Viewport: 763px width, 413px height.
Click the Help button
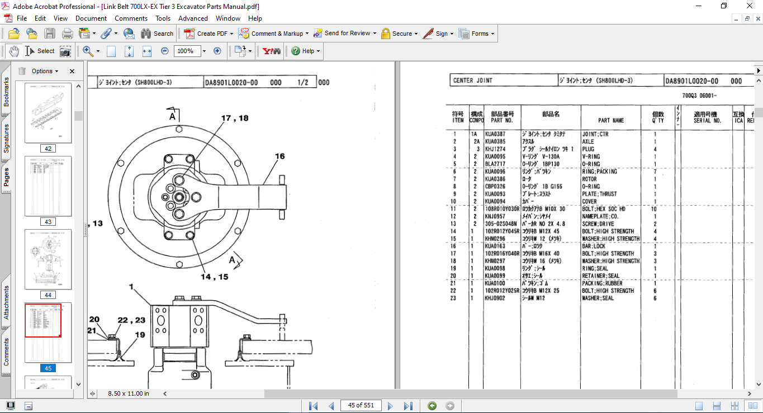(304, 51)
